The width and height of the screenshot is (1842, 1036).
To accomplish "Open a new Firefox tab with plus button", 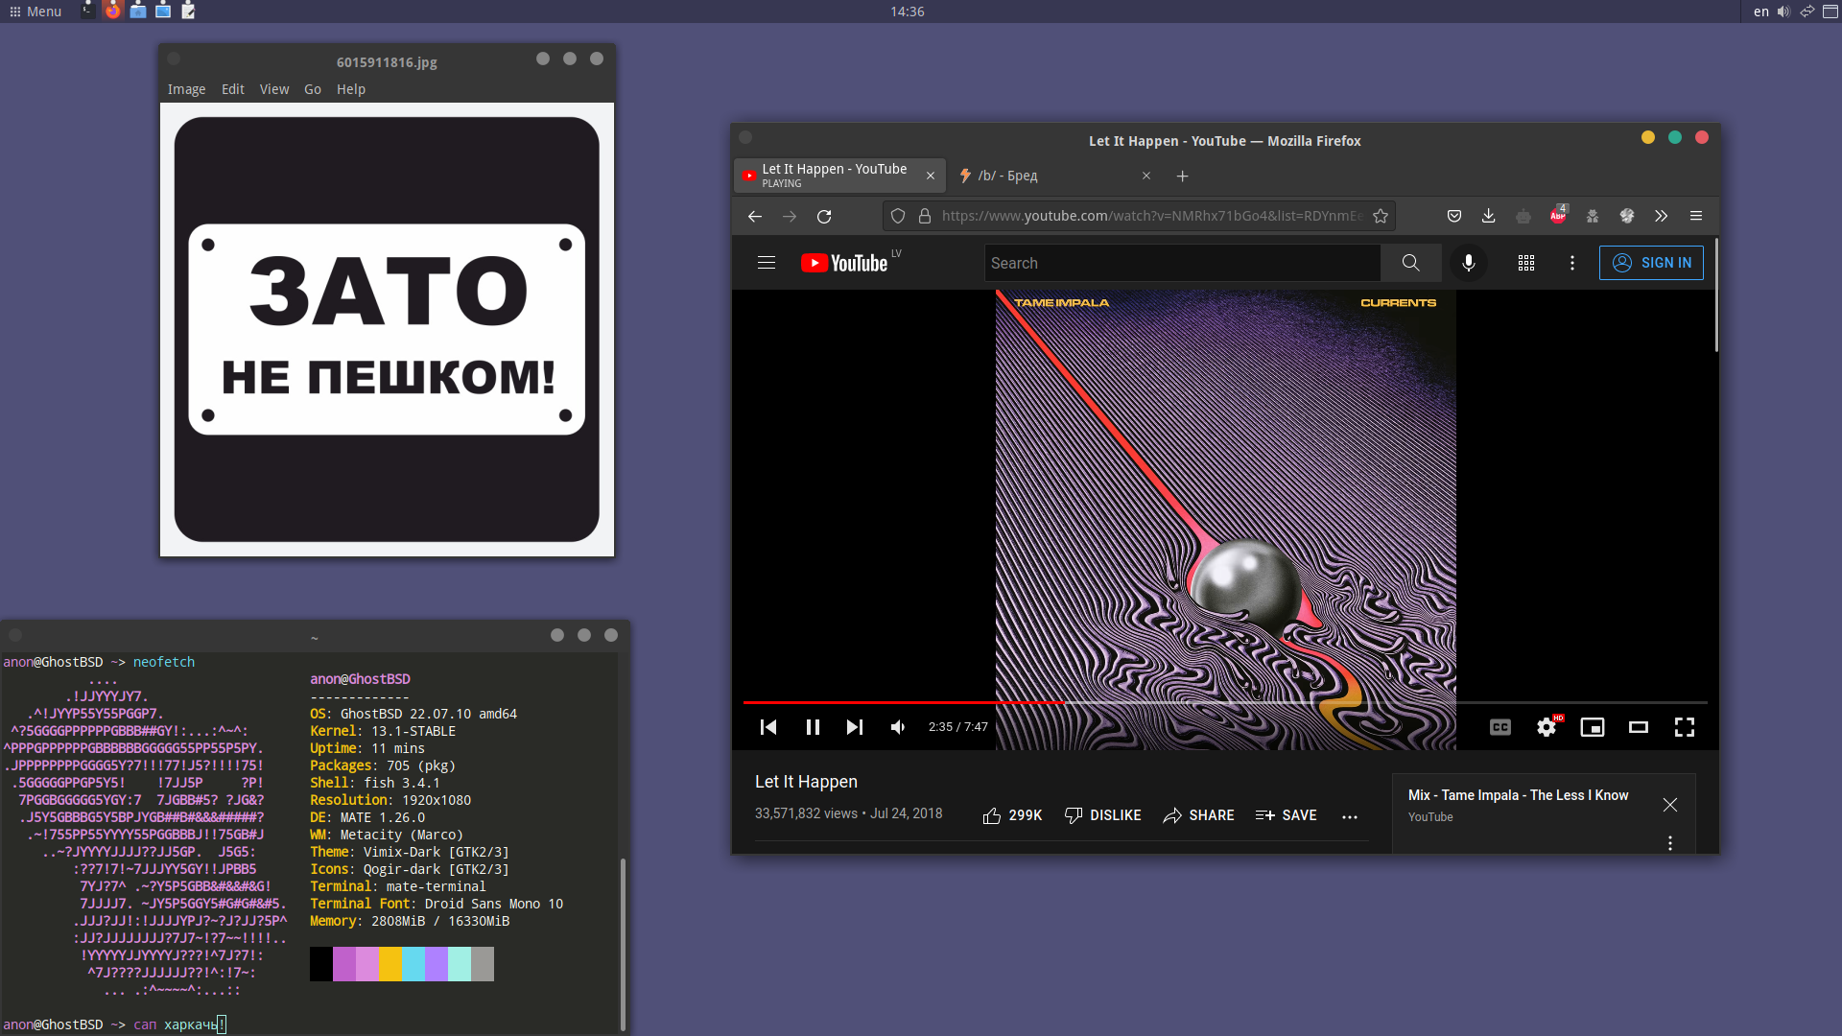I will coord(1183,177).
